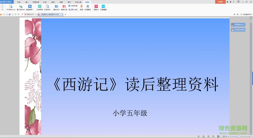
Task: Open the 秀堂H5 tool
Action: (x=96, y=8)
